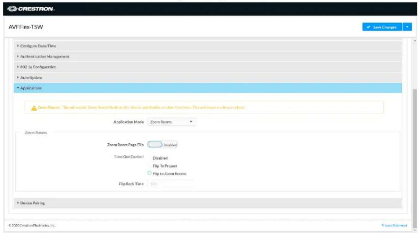Image resolution: width=418 pixels, height=233 pixels.
Task: Select the Disabled time out option
Action: tap(160, 158)
